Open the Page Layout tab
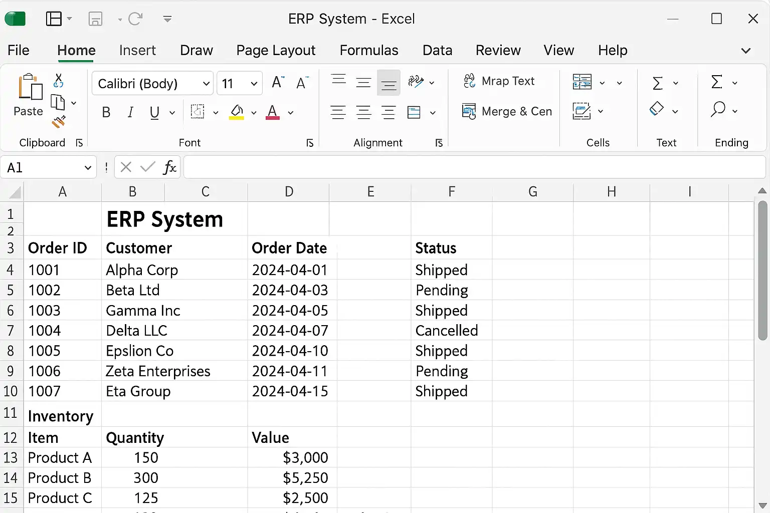The width and height of the screenshot is (770, 513). click(x=276, y=50)
